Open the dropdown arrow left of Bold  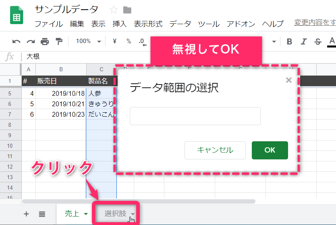tap(274, 41)
